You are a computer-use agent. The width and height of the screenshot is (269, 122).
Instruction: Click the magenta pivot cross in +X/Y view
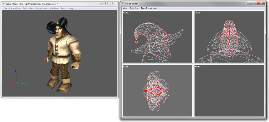(x=157, y=91)
